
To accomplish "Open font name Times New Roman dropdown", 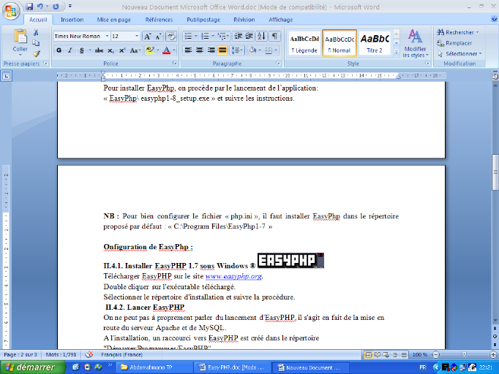I will pos(108,37).
